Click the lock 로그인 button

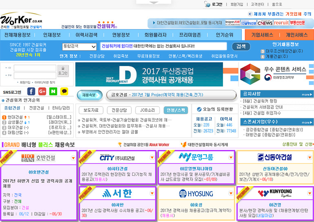coord(63,71)
